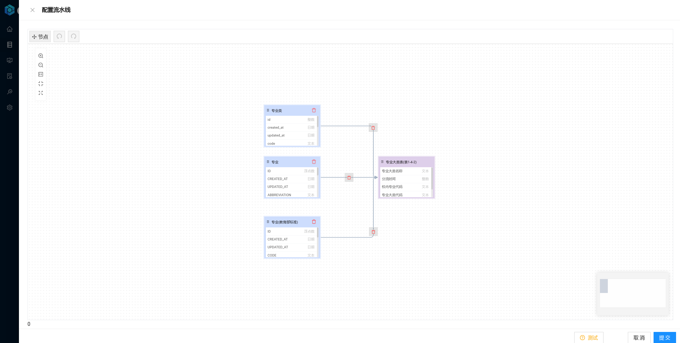This screenshot has height=343, width=680.
Task: Click the 专业大类表 node field scrollbar
Action: (x=432, y=178)
